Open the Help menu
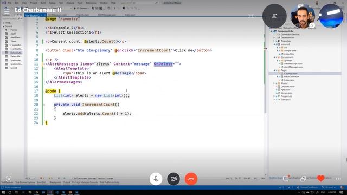347x195 pixels. pos(113,3)
